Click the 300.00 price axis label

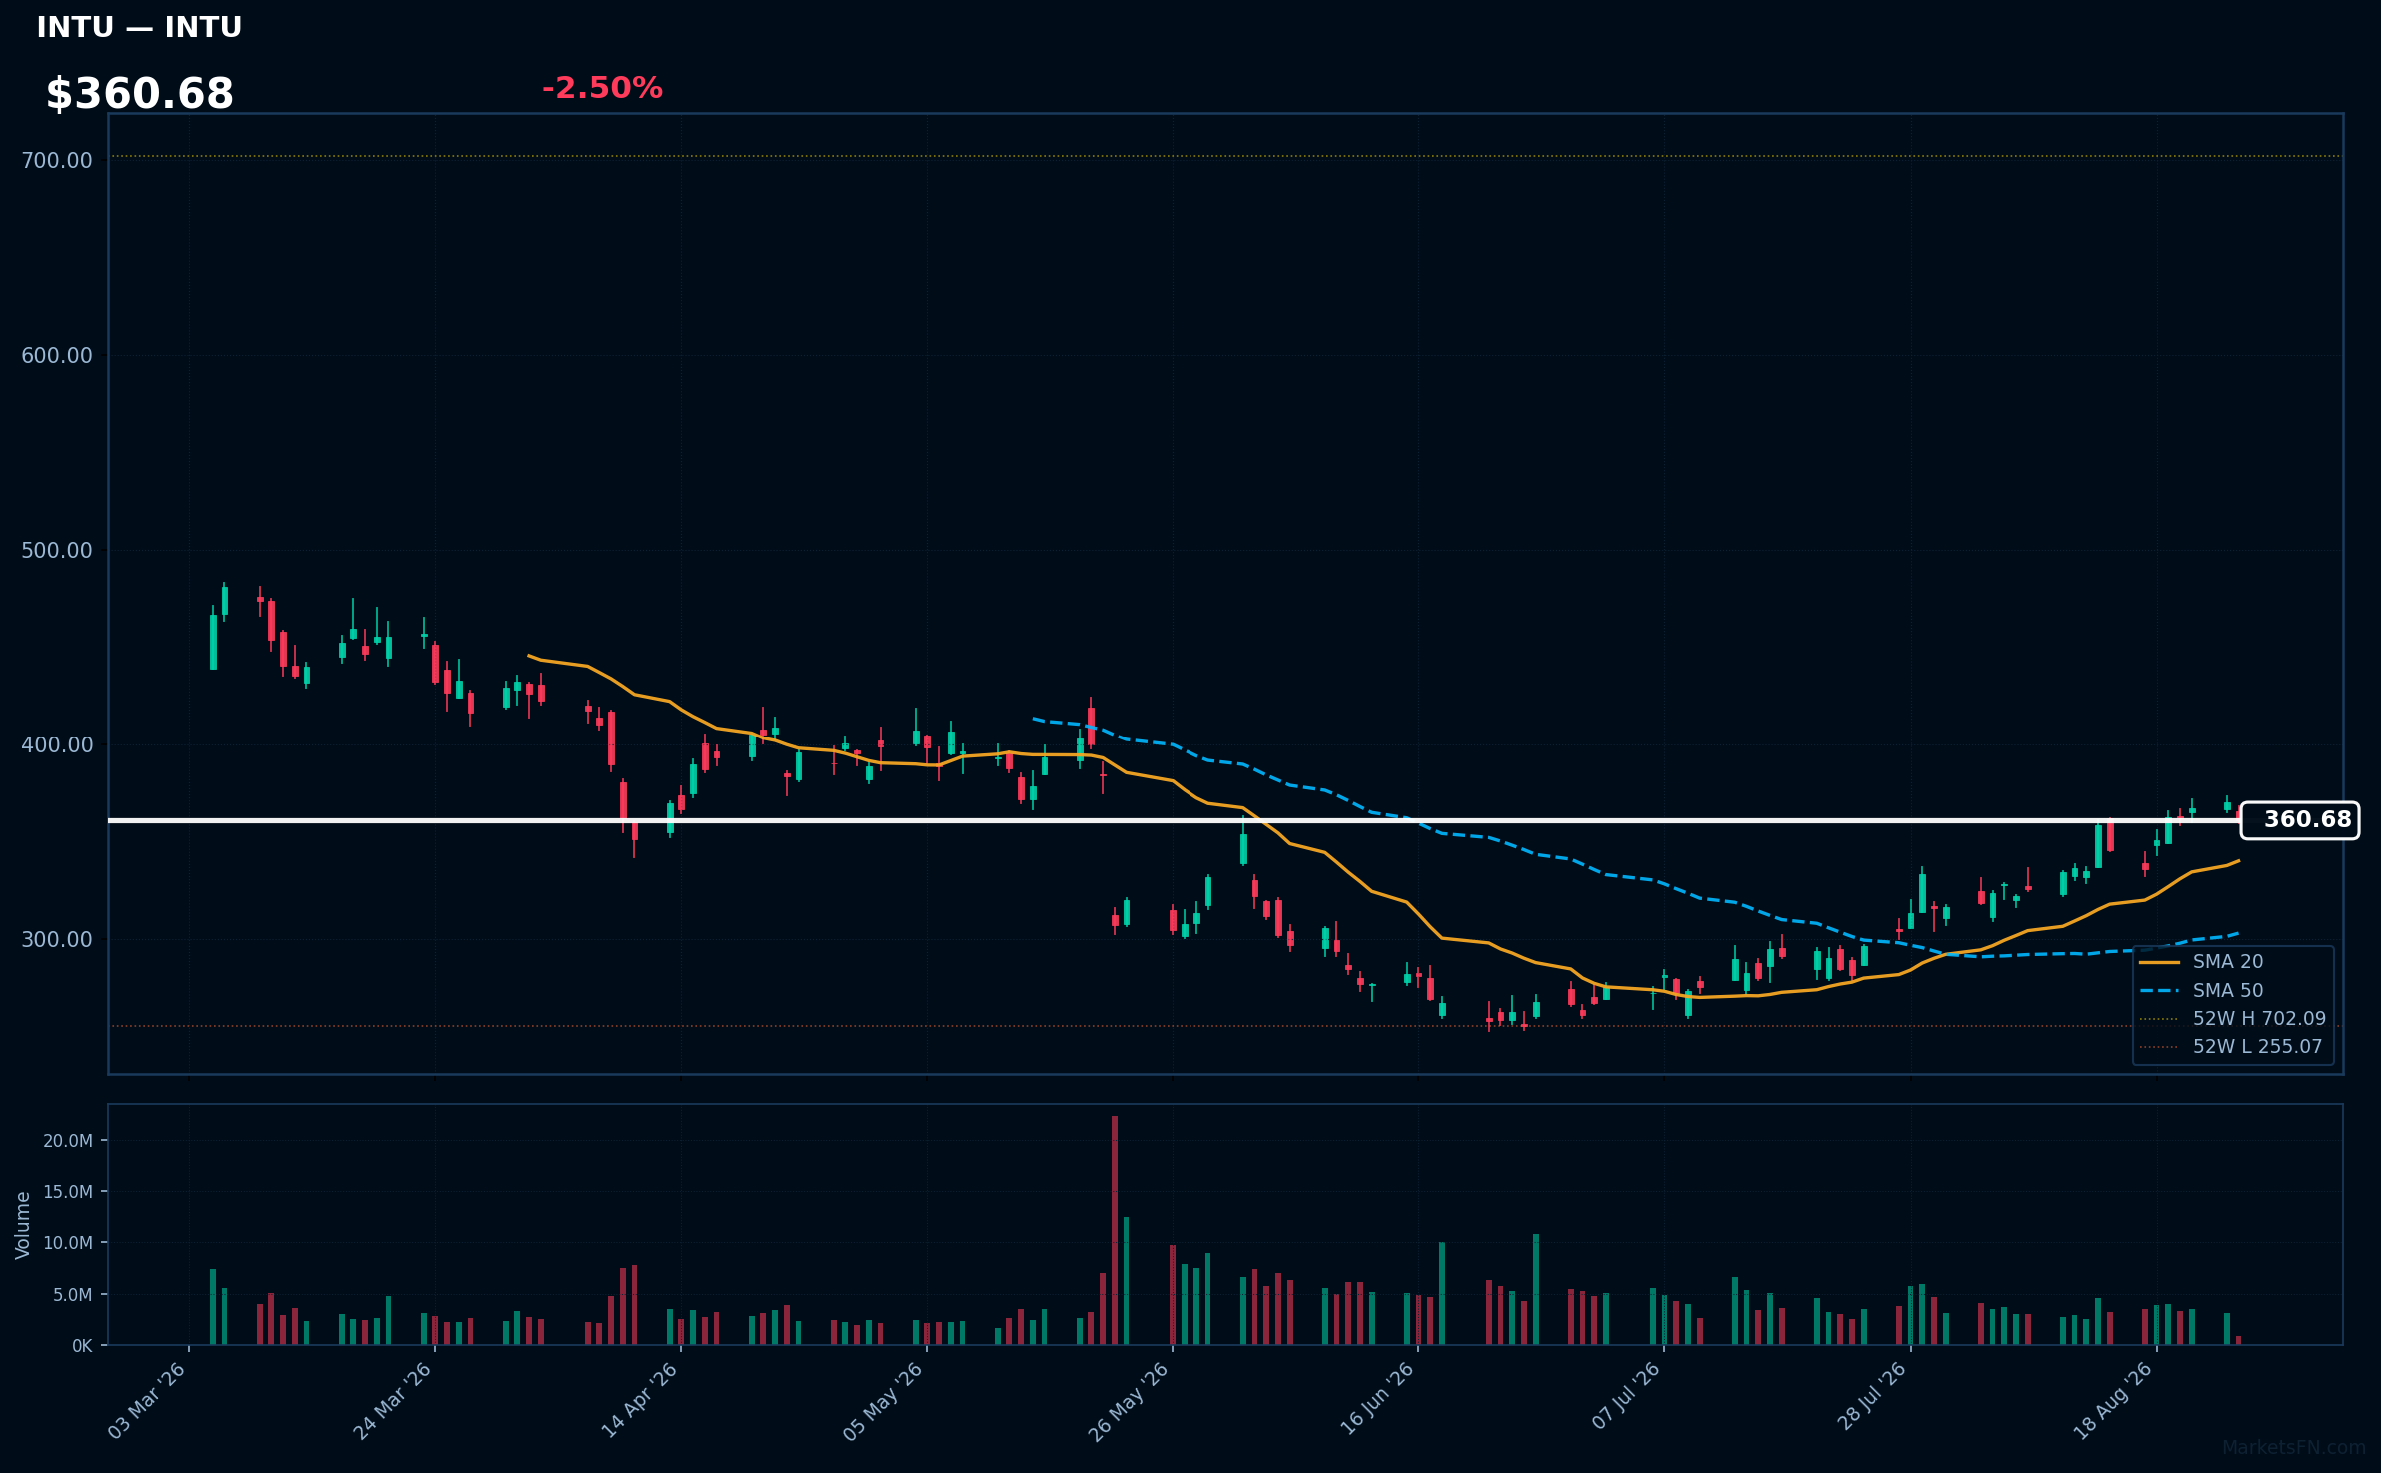click(57, 940)
